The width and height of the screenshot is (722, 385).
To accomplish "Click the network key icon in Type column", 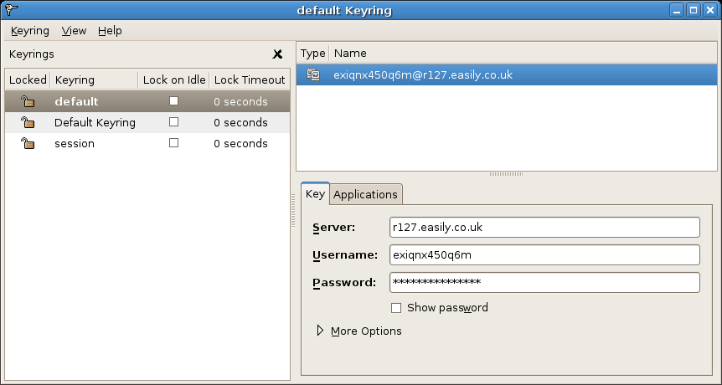I will tap(314, 74).
